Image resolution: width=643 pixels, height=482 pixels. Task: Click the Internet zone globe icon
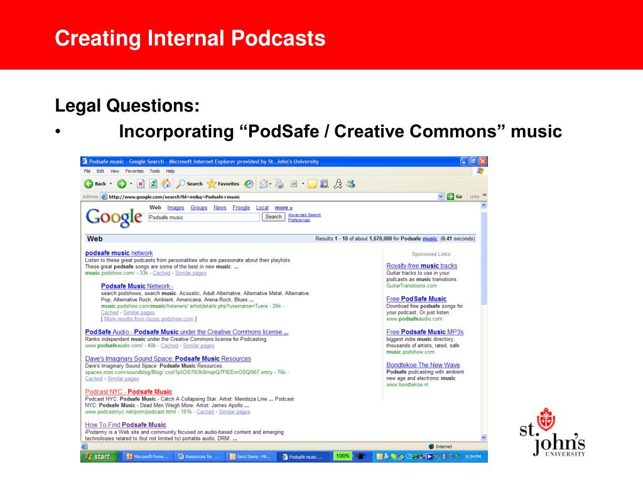tap(431, 446)
